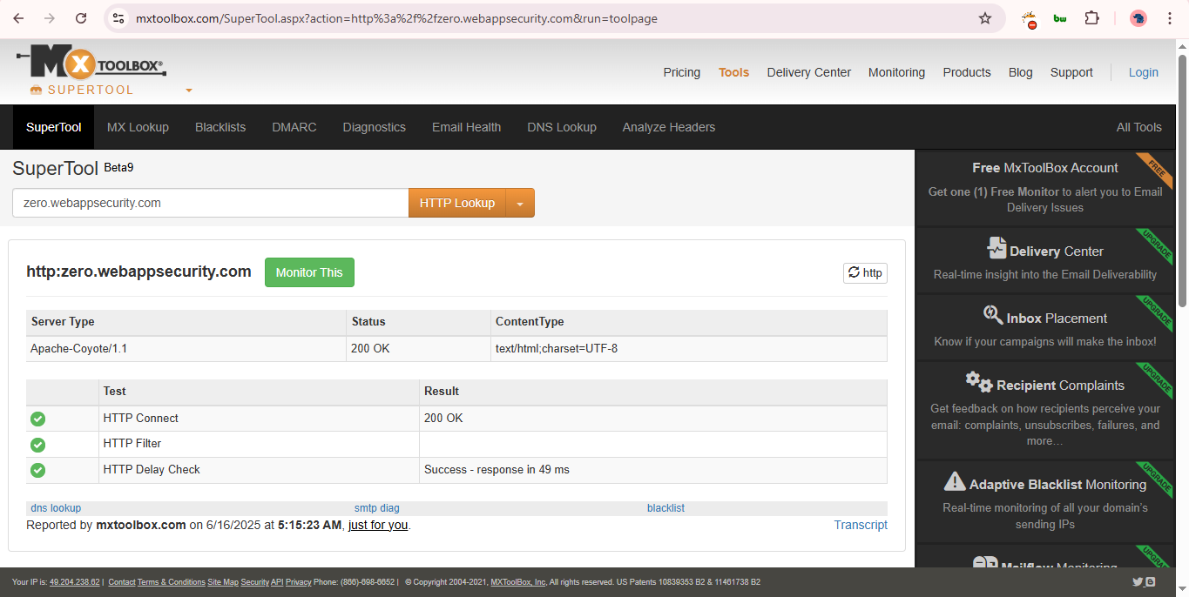Click the 'just for you' link
This screenshot has height=597, width=1189.
point(378,525)
